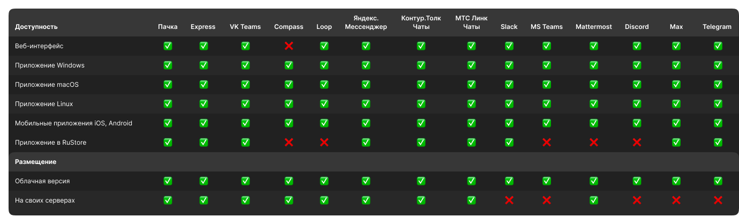Click green checkmark for Telegram Облачная версия

pos(718,181)
